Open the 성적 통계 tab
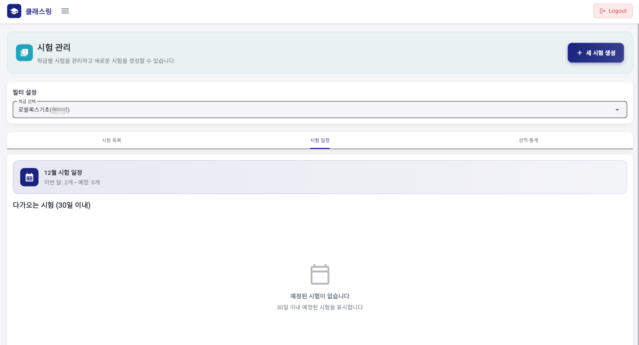This screenshot has width=639, height=345. pyautogui.click(x=528, y=140)
